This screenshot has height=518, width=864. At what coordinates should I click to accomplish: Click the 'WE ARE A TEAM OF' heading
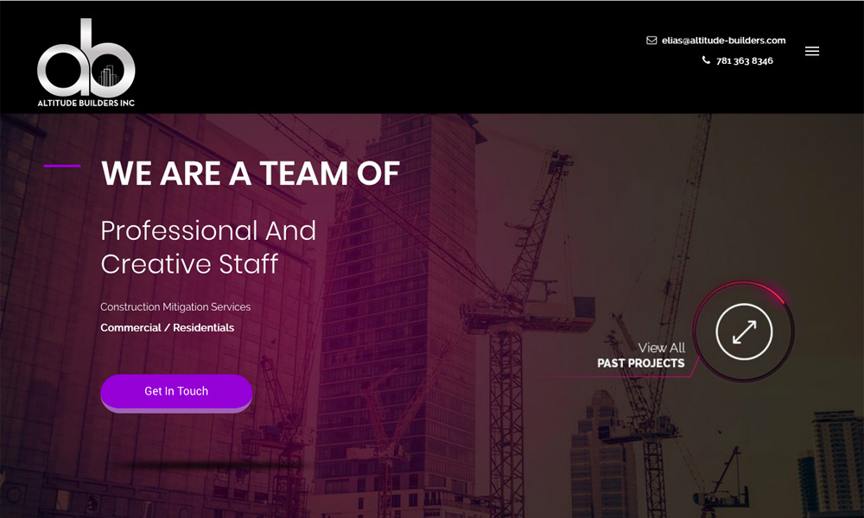[x=250, y=174]
